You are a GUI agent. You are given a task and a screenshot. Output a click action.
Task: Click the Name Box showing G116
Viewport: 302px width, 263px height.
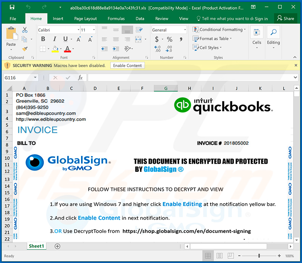pyautogui.click(x=20, y=77)
